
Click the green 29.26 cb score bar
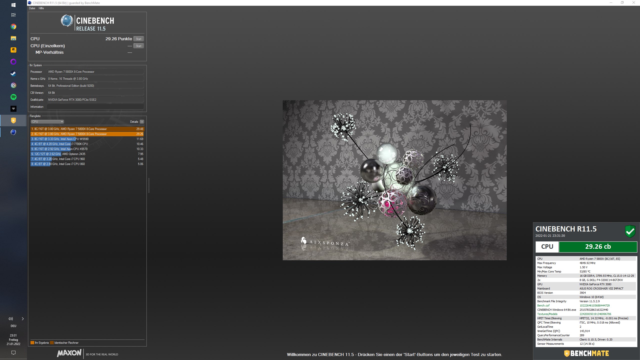coord(598,247)
